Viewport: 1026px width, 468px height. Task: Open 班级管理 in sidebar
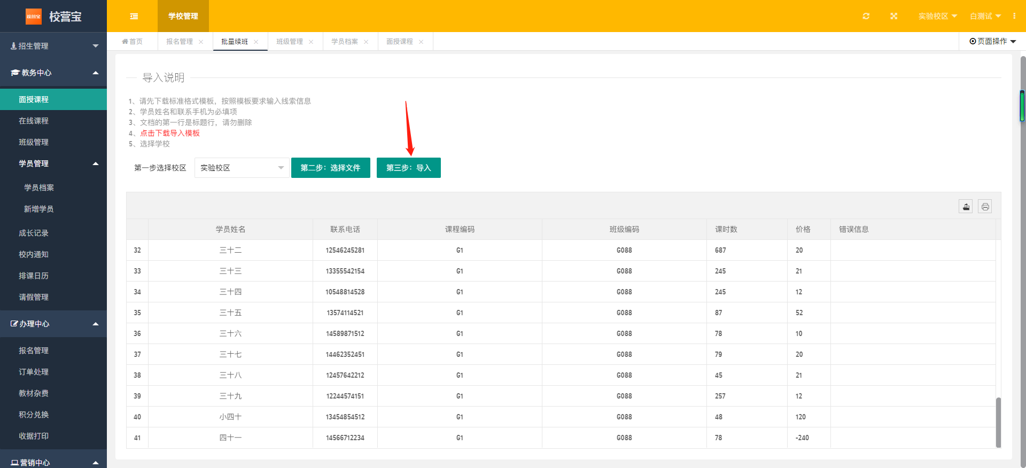[x=53, y=142]
